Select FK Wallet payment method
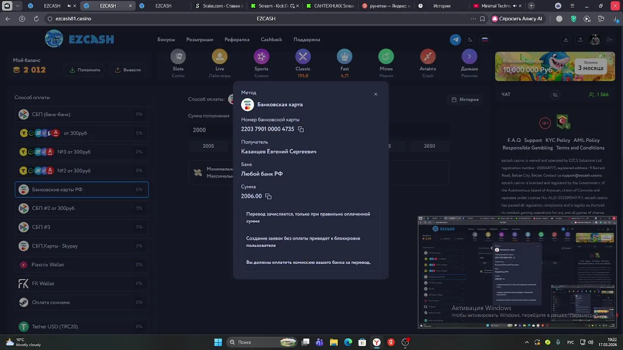Viewport: 623px width, 350px height. (82, 283)
